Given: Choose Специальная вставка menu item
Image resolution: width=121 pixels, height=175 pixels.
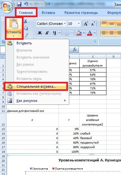Looking at the screenshot, I should click(36, 86).
